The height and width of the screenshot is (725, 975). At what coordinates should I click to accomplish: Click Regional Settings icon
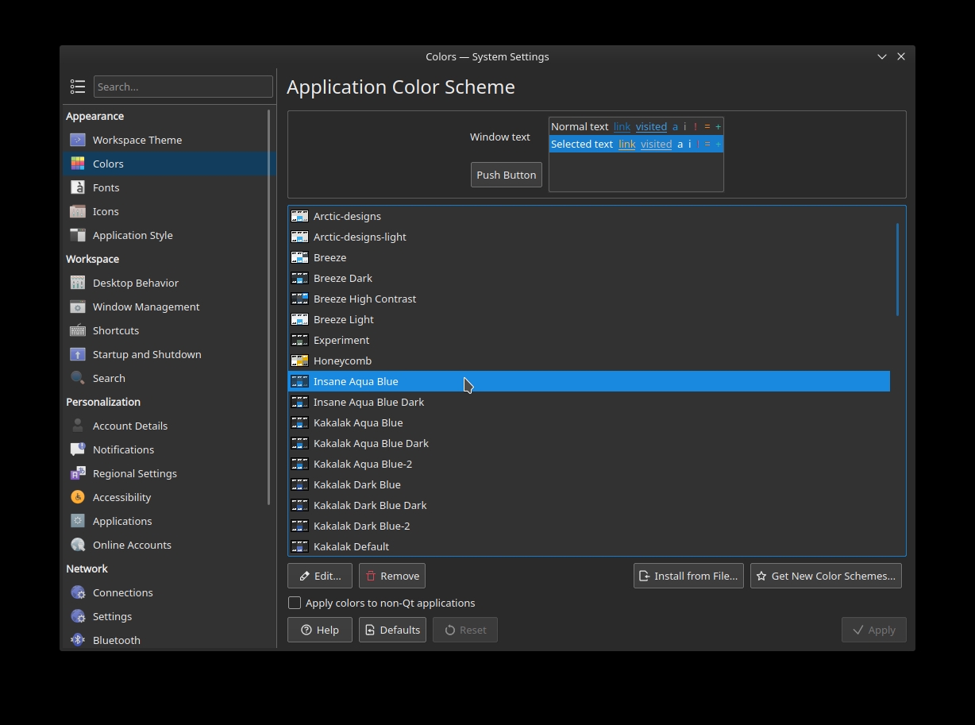click(x=78, y=473)
